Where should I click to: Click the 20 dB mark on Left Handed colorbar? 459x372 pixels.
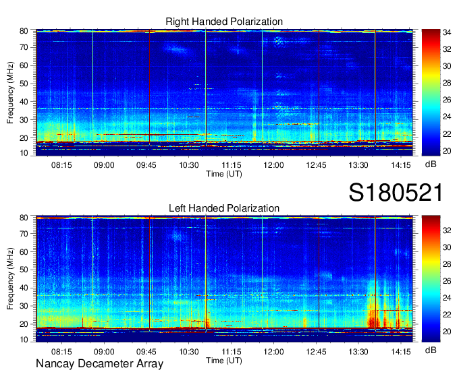tap(447, 332)
